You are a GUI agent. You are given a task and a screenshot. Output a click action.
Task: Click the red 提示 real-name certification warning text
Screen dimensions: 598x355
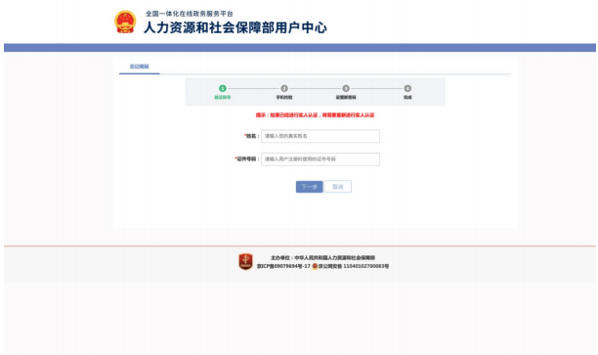tap(315, 114)
